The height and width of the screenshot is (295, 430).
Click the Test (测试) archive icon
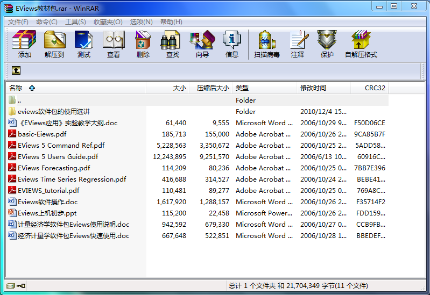click(83, 40)
